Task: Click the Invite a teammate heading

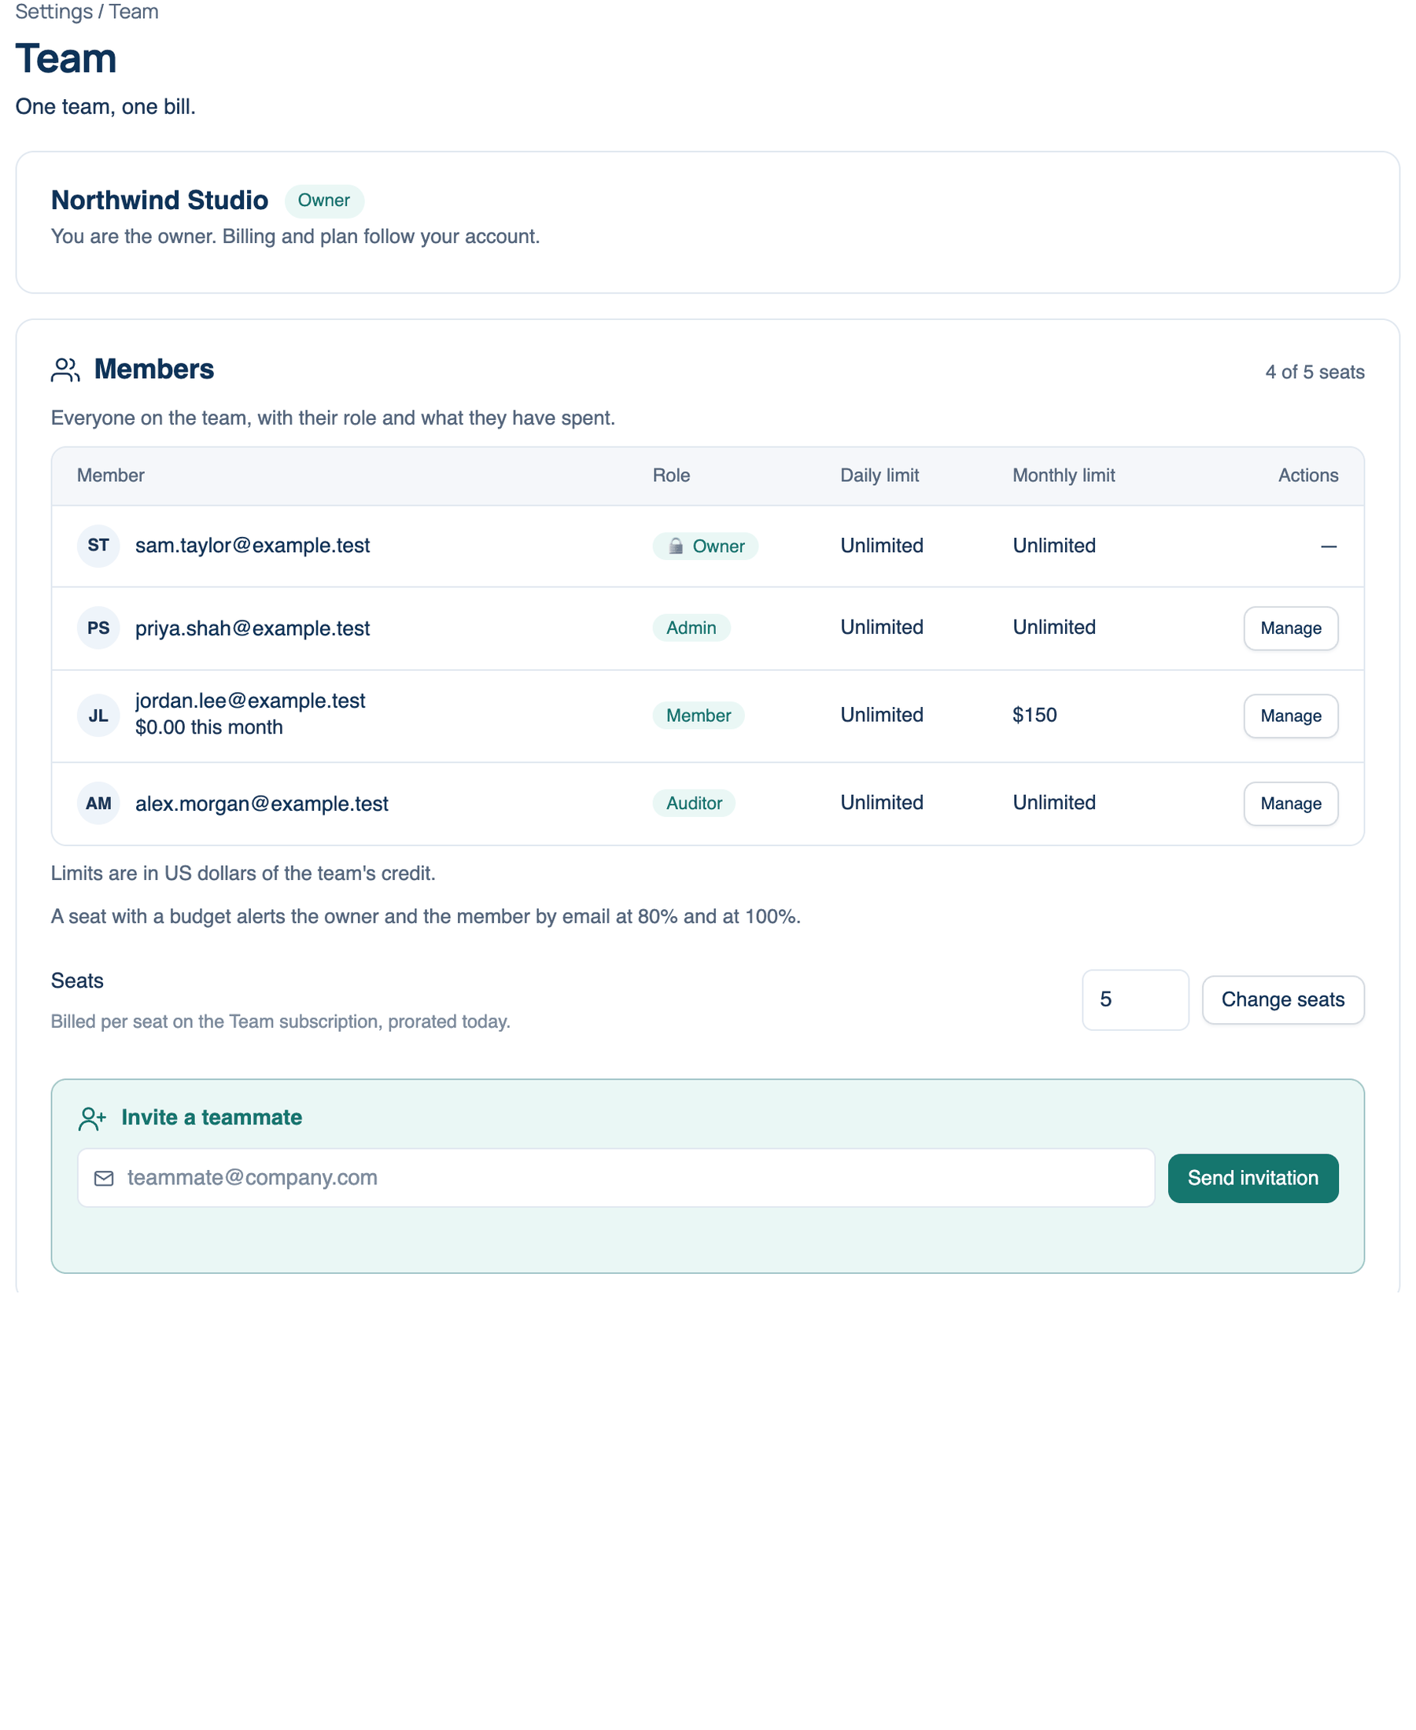Action: (212, 1117)
